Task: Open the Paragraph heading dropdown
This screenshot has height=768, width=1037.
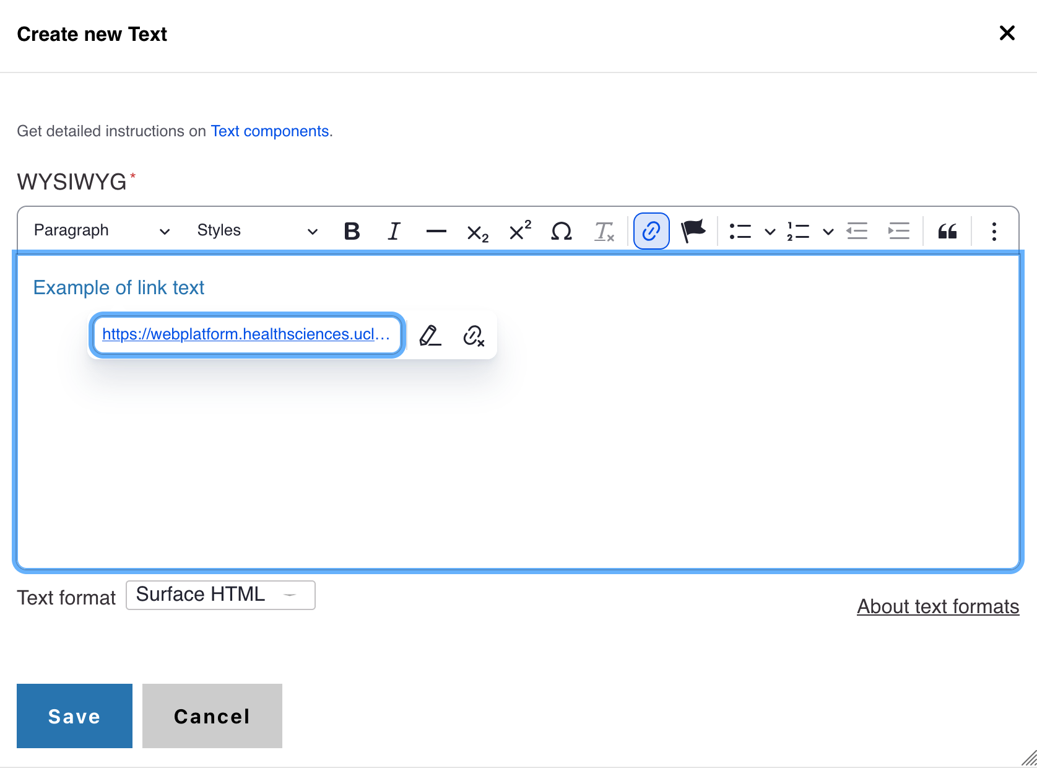Action: (102, 231)
